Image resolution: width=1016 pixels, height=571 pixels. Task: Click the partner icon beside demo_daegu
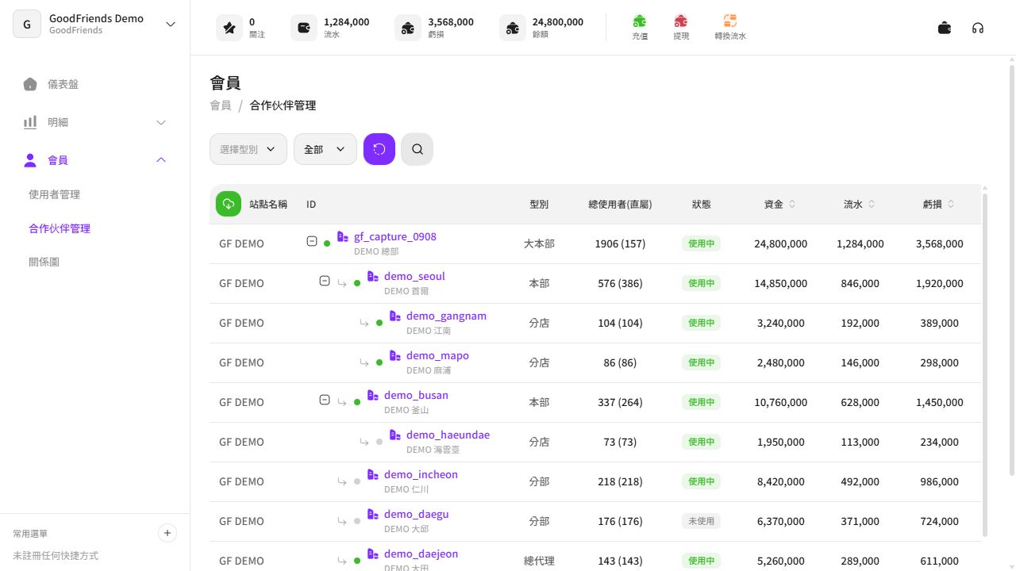[x=373, y=514]
